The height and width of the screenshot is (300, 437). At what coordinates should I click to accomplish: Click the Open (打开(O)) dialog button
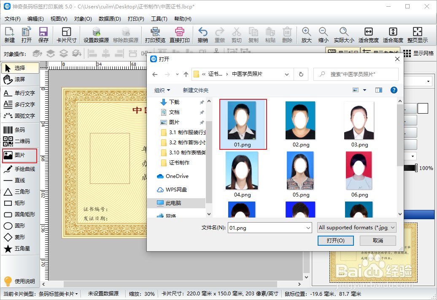336,241
